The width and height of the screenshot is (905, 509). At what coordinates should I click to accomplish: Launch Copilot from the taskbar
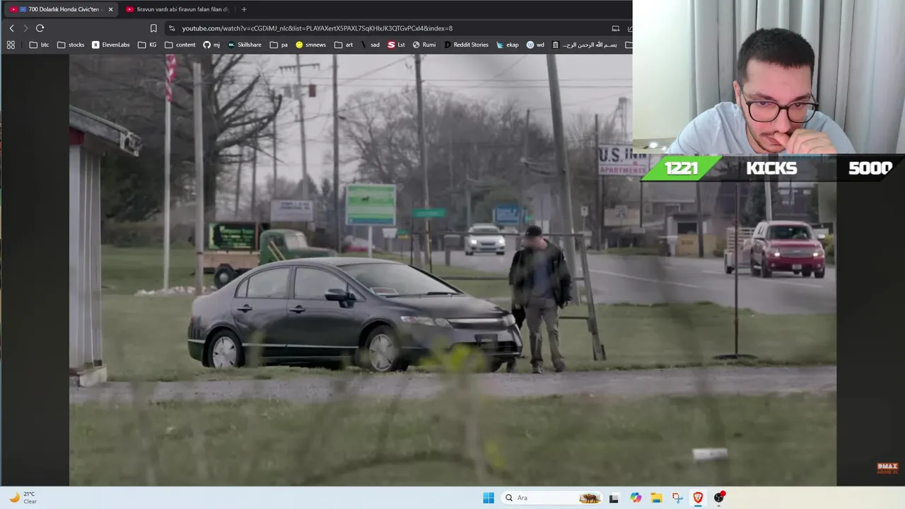pos(636,498)
